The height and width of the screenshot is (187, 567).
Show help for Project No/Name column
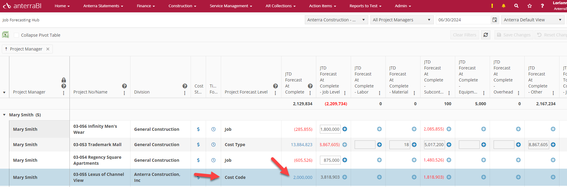(124, 86)
